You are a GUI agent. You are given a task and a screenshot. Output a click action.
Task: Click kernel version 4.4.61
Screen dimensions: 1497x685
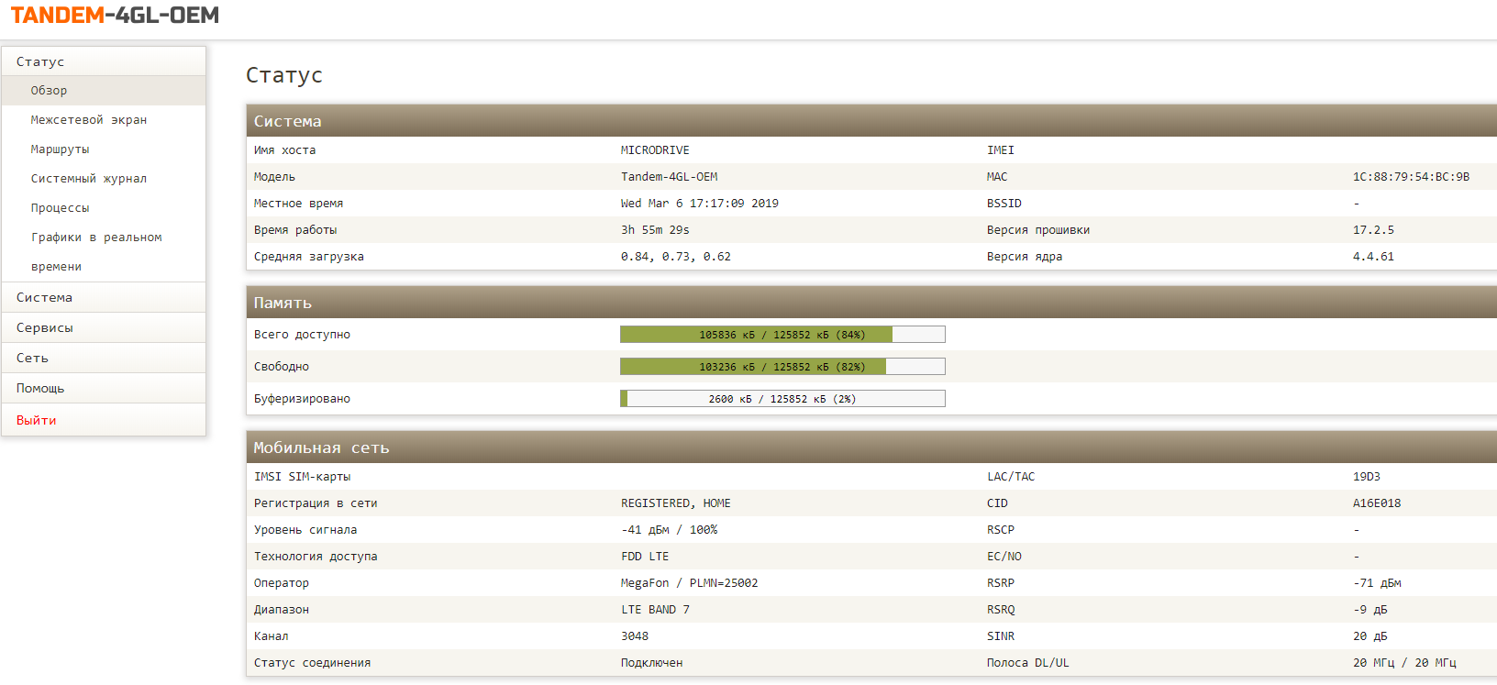[x=1373, y=257]
